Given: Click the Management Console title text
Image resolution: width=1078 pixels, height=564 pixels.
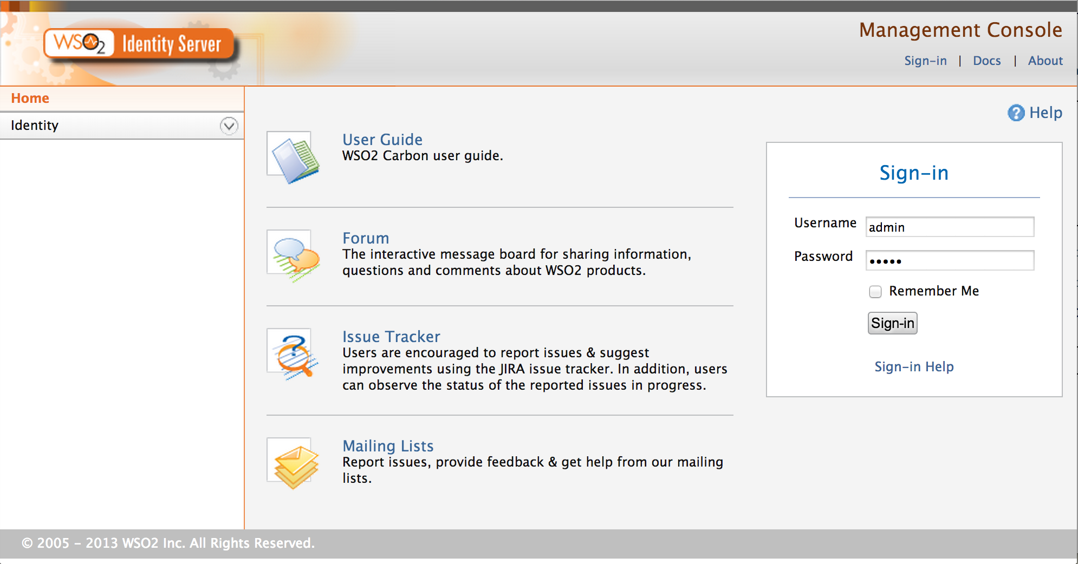Looking at the screenshot, I should tap(960, 30).
